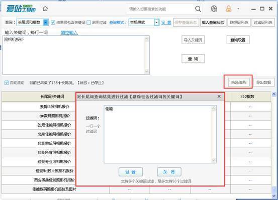Open the user account avatar icon
Screen dimensions: 278x200
(x=229, y=9)
